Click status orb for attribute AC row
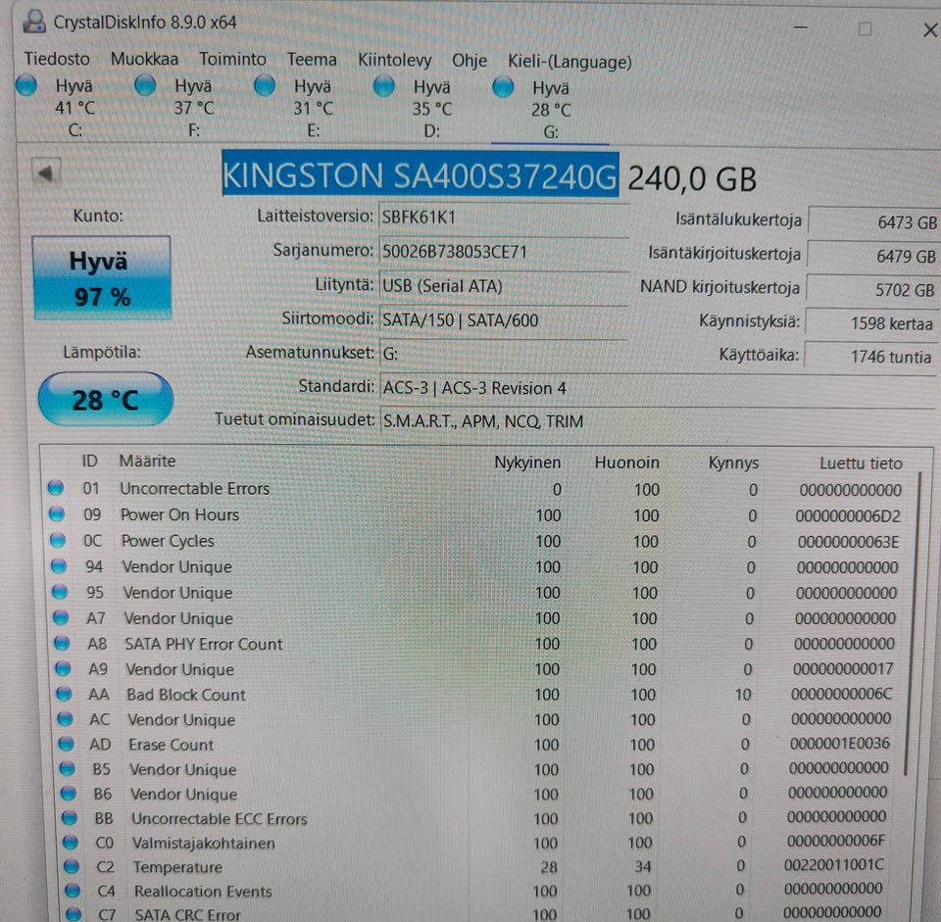 [65, 718]
